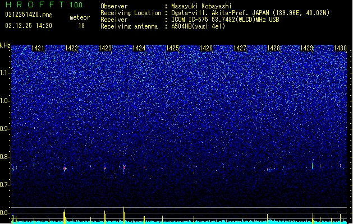Click the A504HB(yagi 4el) antenna text

pyautogui.click(x=198, y=26)
